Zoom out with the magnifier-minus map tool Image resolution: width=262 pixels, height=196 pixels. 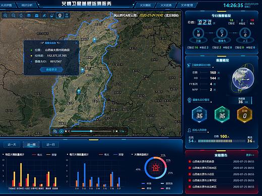click(x=14, y=16)
